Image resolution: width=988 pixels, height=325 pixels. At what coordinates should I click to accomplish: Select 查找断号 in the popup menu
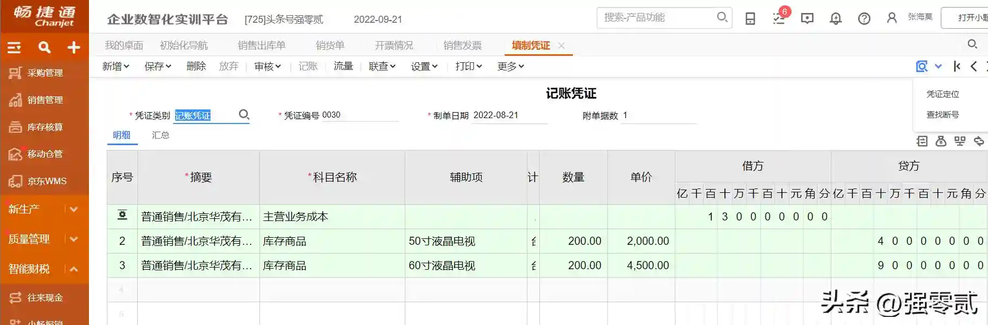(942, 115)
